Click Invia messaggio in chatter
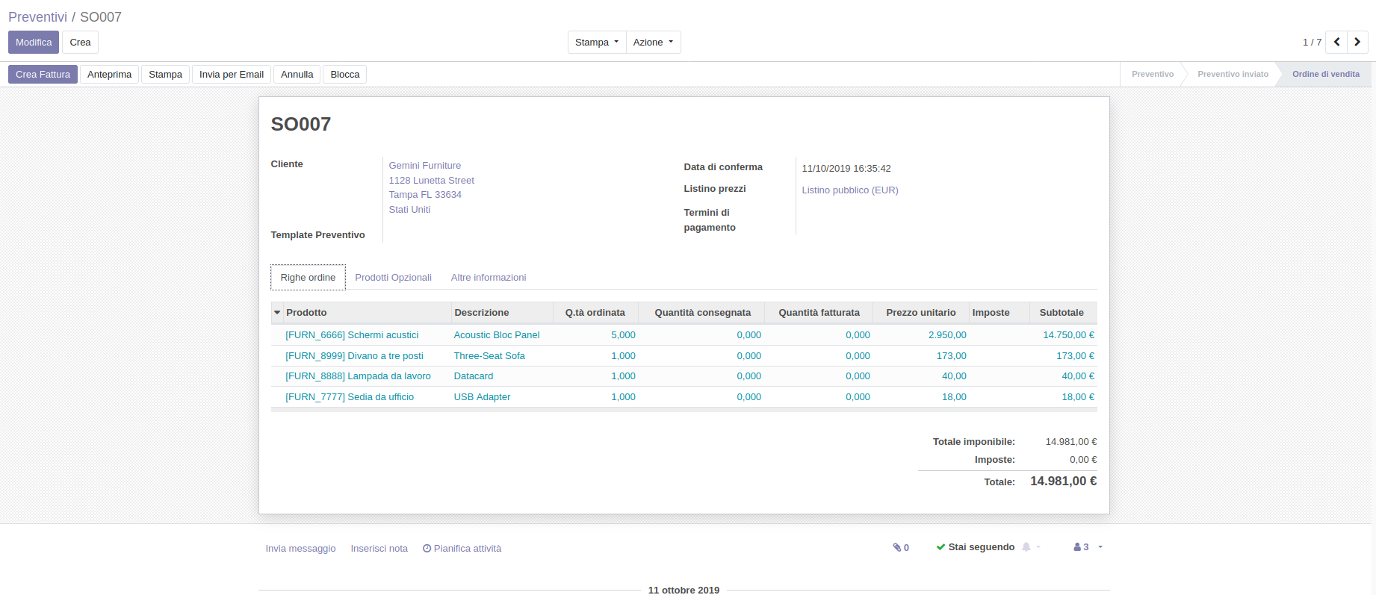This screenshot has height=595, width=1376. click(300, 549)
